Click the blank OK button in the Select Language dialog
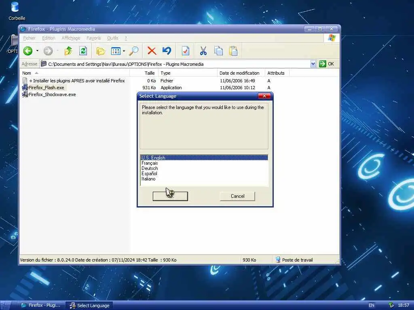 click(170, 196)
